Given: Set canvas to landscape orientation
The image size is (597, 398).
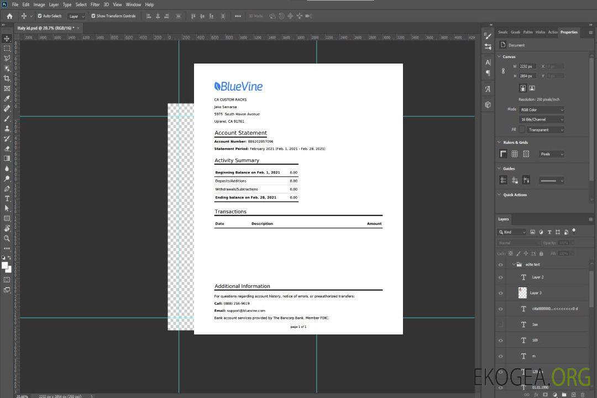Looking at the screenshot, I should coord(532,88).
